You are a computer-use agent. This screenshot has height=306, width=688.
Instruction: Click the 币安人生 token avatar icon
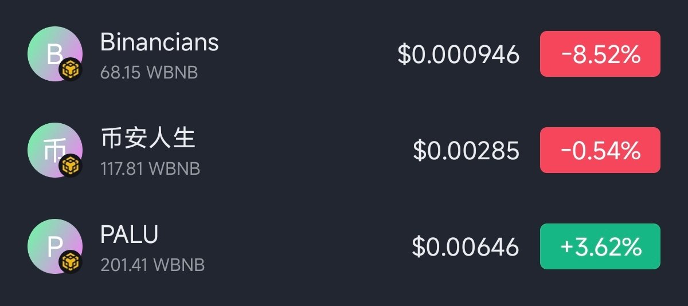(54, 150)
